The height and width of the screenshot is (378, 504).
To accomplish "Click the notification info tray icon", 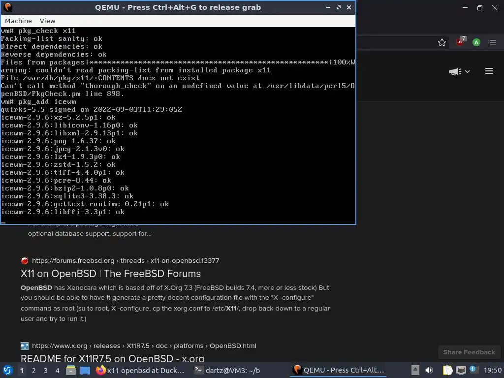I will [x=473, y=370].
